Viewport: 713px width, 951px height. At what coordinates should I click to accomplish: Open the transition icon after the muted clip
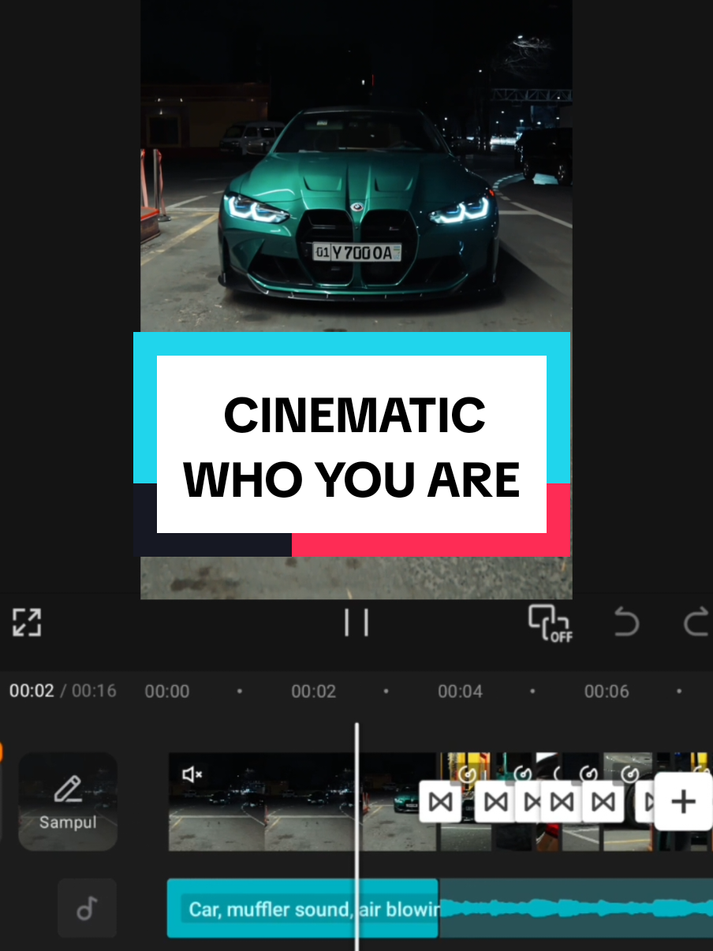pyautogui.click(x=439, y=802)
